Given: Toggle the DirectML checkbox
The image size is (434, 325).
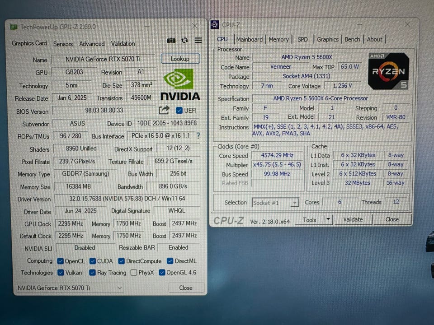Looking at the screenshot, I should tap(170, 261).
